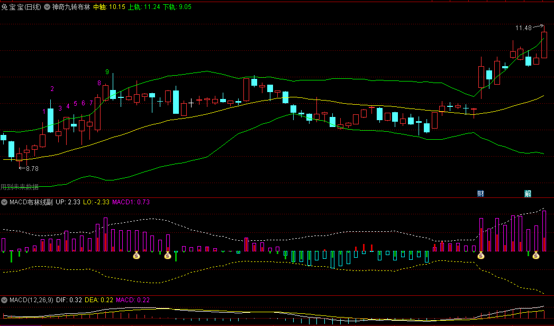Select the 兔宝宝(日线) chart title

[x=21, y=7]
